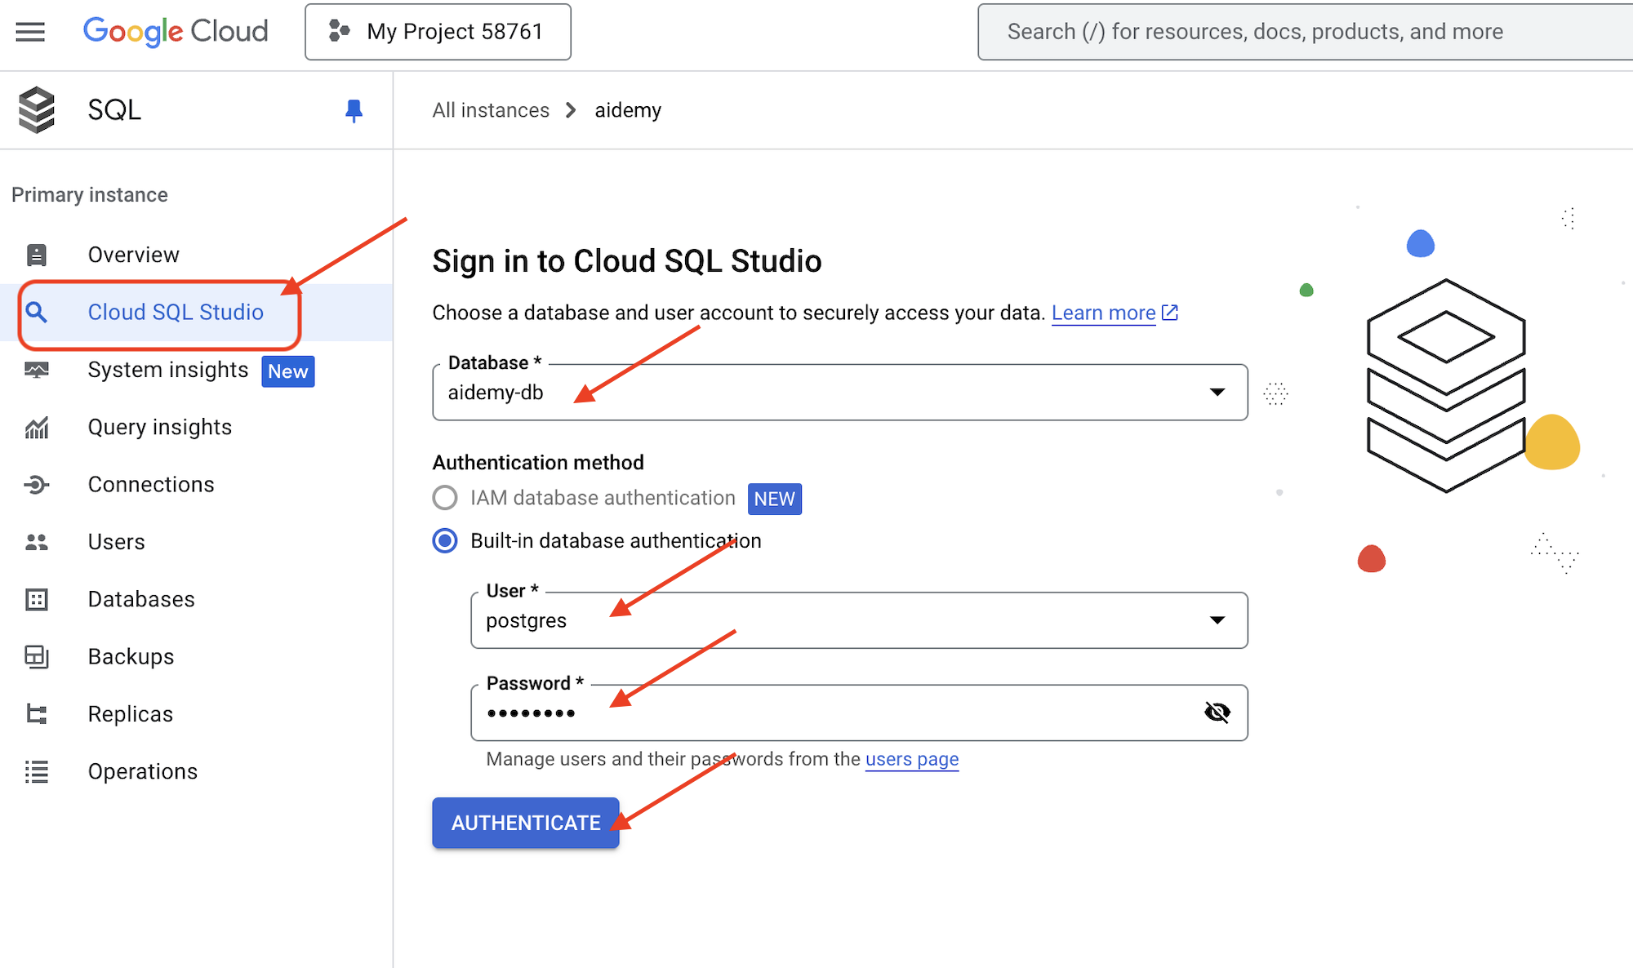
Task: Select IAM database authentication method
Action: click(443, 498)
